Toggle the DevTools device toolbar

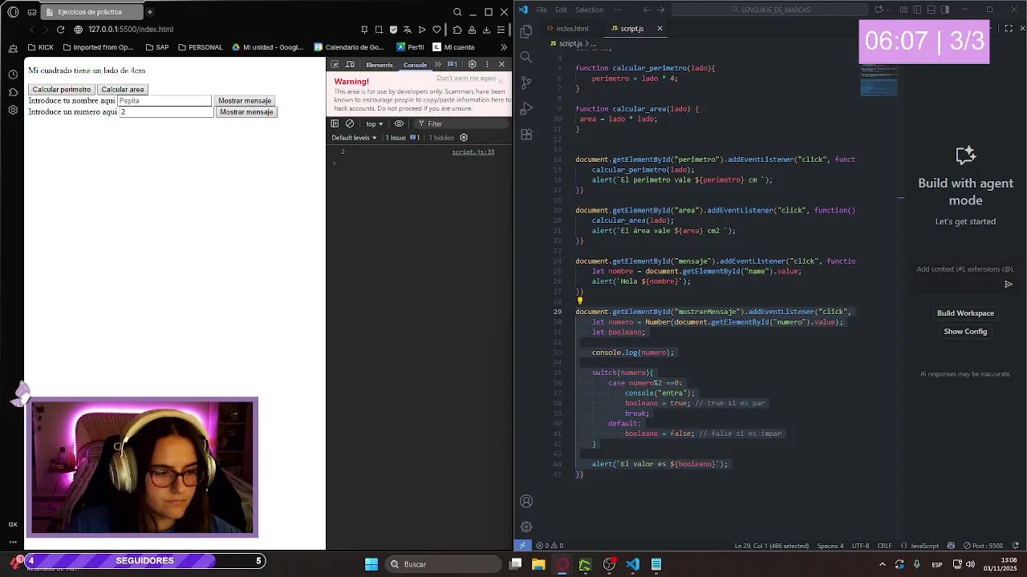[x=348, y=65]
